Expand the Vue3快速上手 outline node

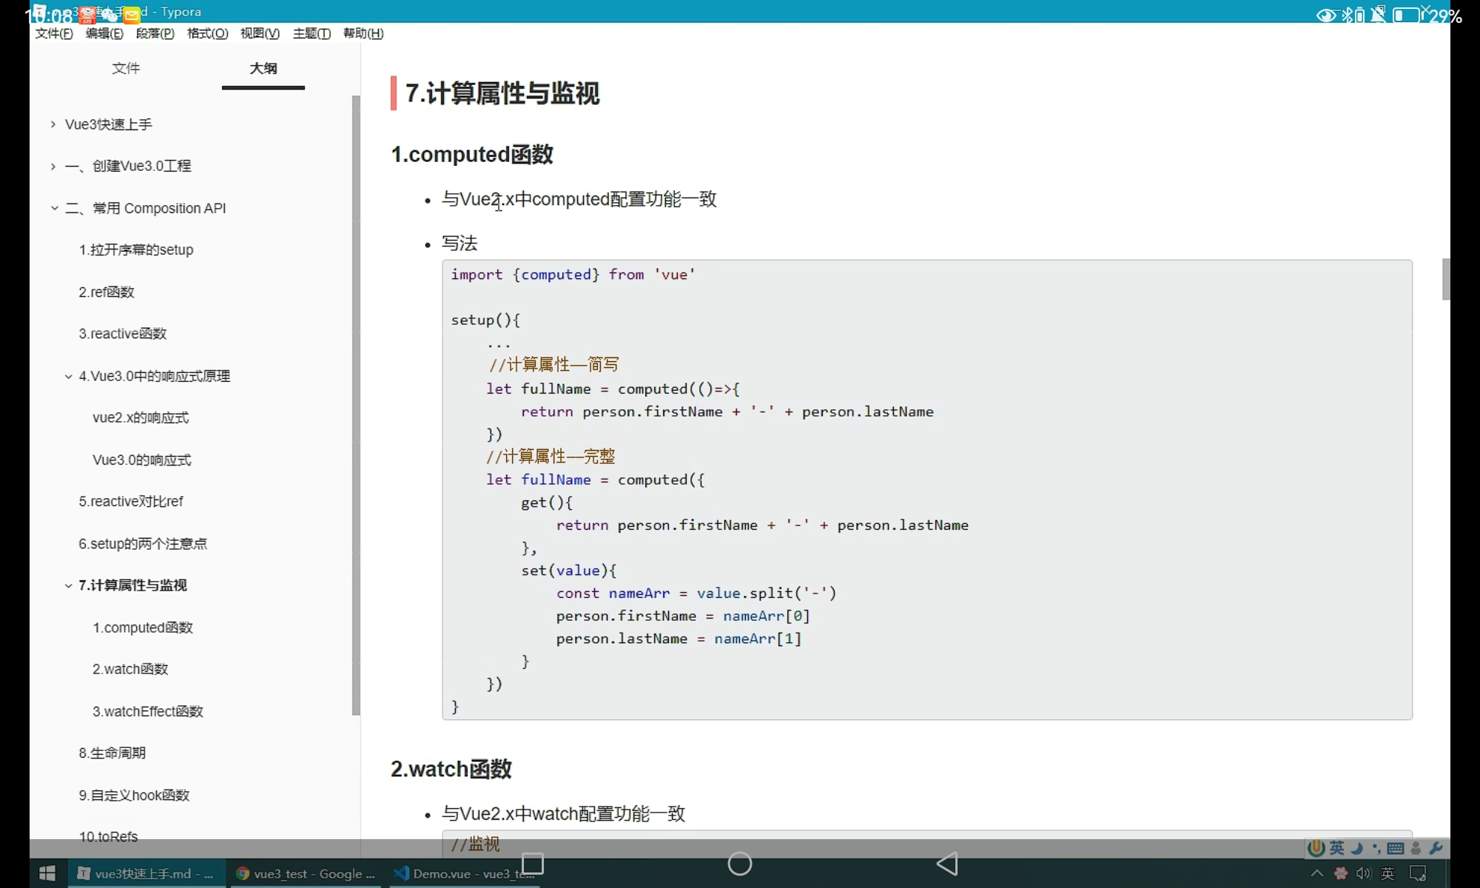click(53, 124)
